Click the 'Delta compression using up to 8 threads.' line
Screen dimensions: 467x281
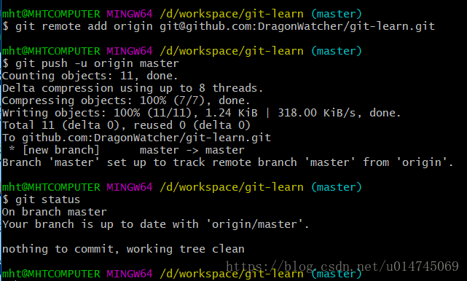(133, 88)
